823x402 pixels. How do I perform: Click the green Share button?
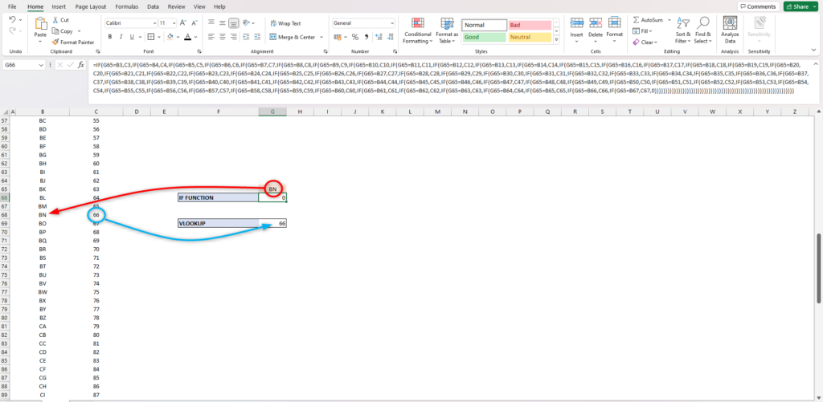(801, 6)
